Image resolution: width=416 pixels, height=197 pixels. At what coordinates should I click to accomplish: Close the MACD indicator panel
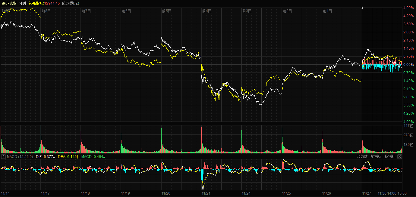[399, 157]
